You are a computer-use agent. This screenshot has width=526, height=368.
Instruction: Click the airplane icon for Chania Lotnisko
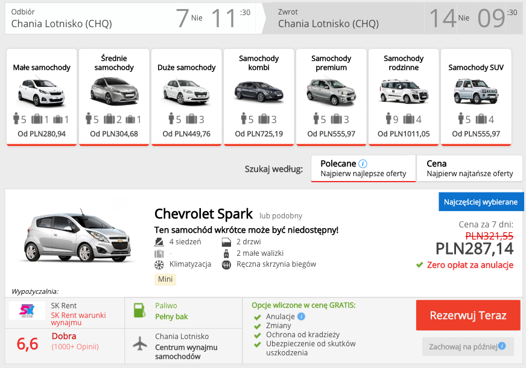pyautogui.click(x=139, y=343)
